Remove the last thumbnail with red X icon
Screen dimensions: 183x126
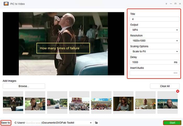pyautogui.click(x=178, y=91)
